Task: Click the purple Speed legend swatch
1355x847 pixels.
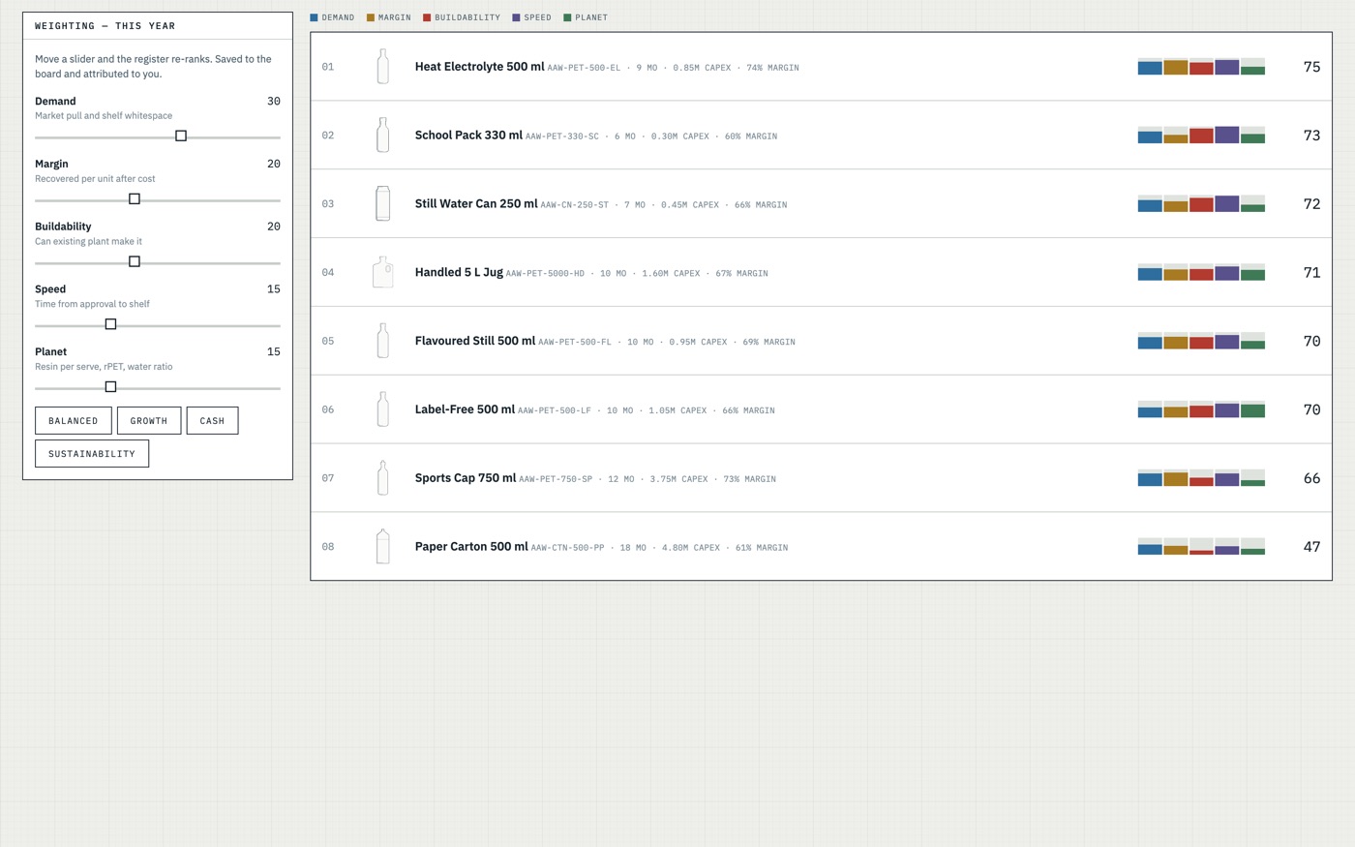Action: 516,17
